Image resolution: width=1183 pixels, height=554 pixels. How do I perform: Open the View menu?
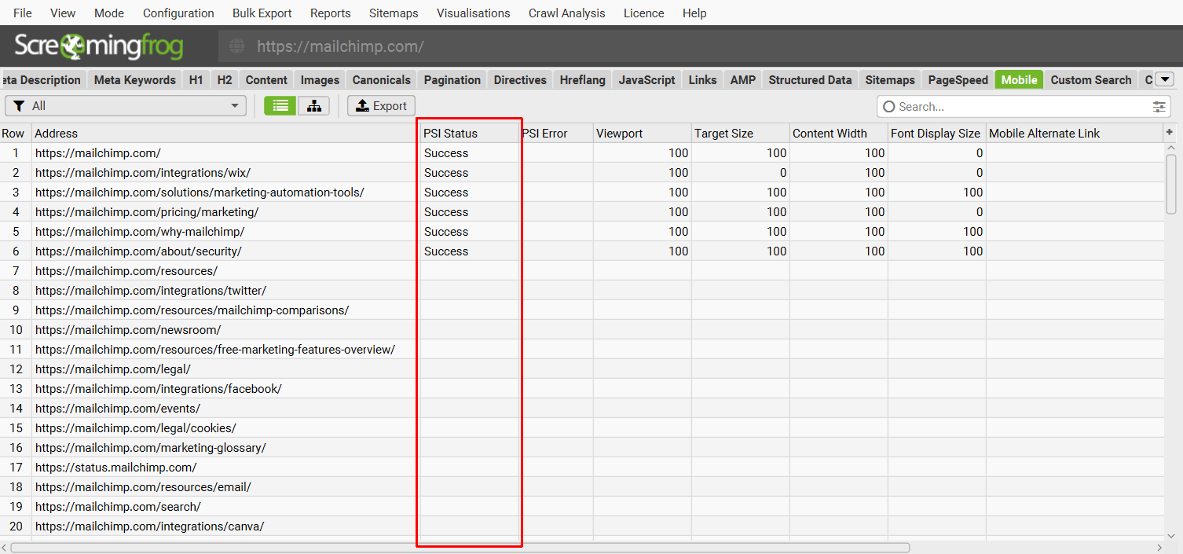(x=63, y=13)
